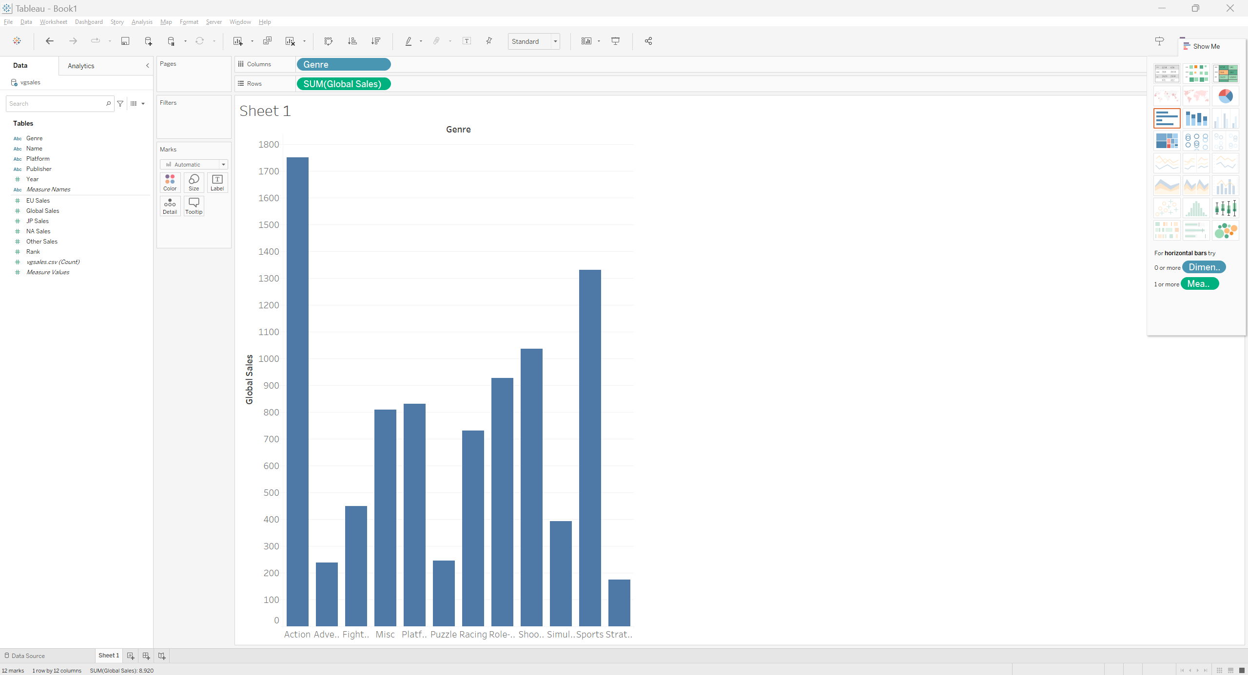Click the Duplicate sheet icon

(267, 41)
